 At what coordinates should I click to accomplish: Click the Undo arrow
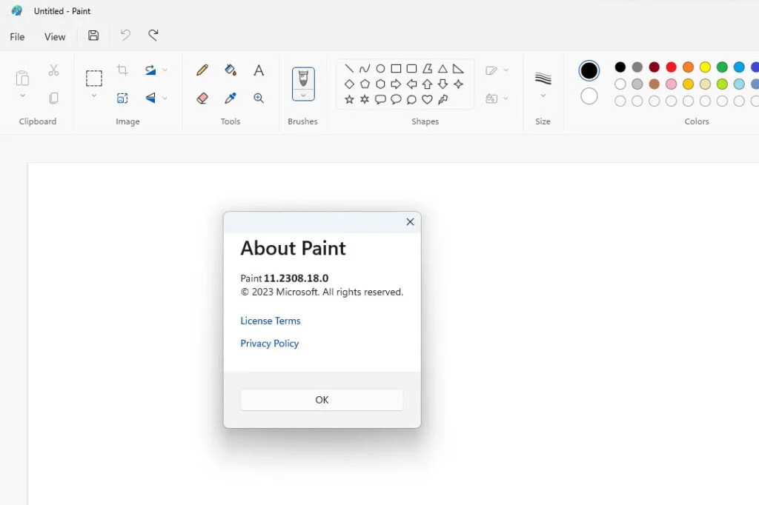(x=125, y=36)
